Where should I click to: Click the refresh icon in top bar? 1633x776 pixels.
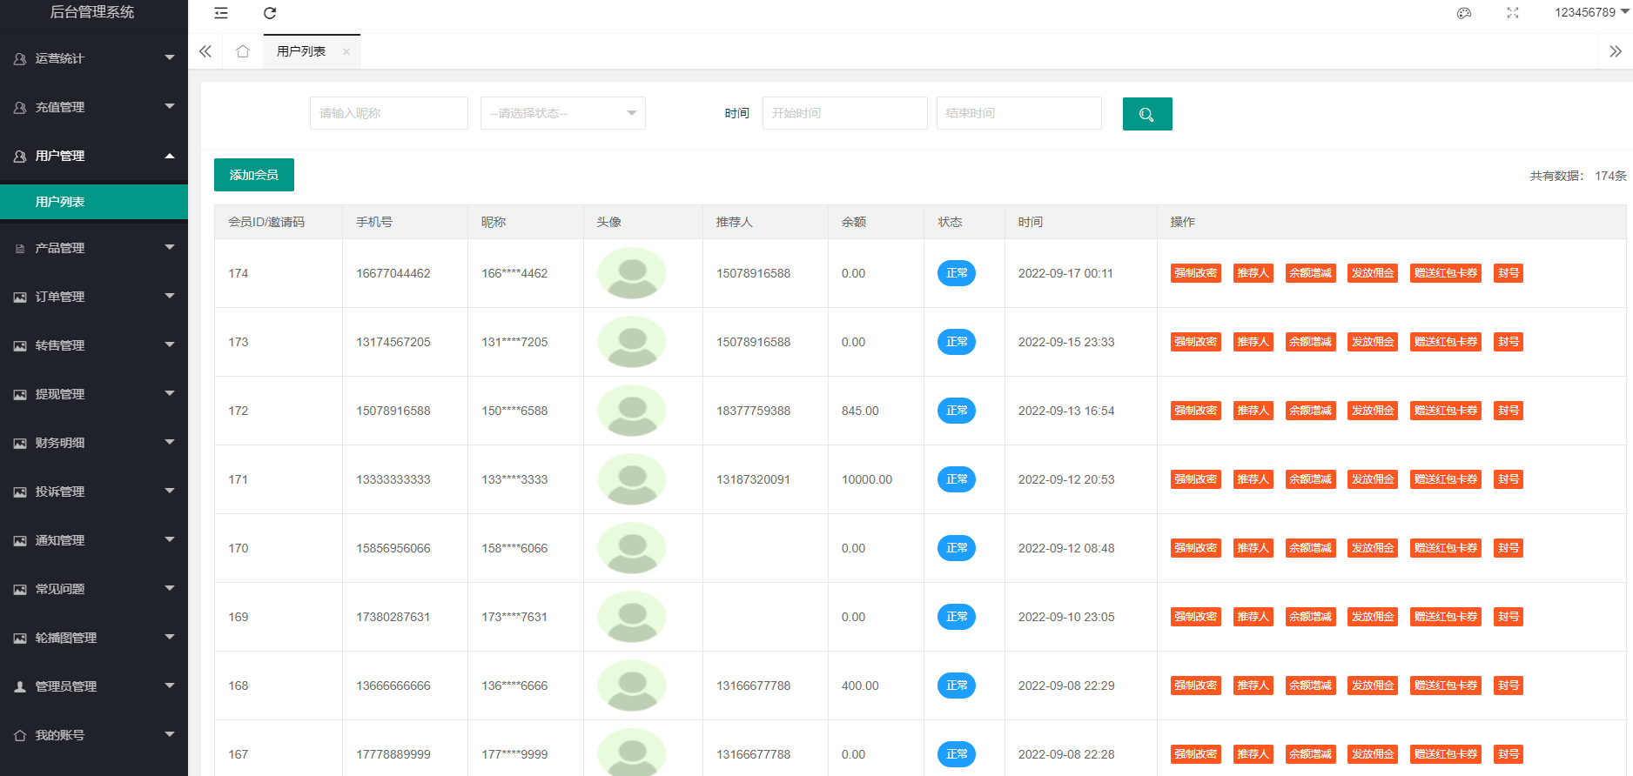coord(270,13)
